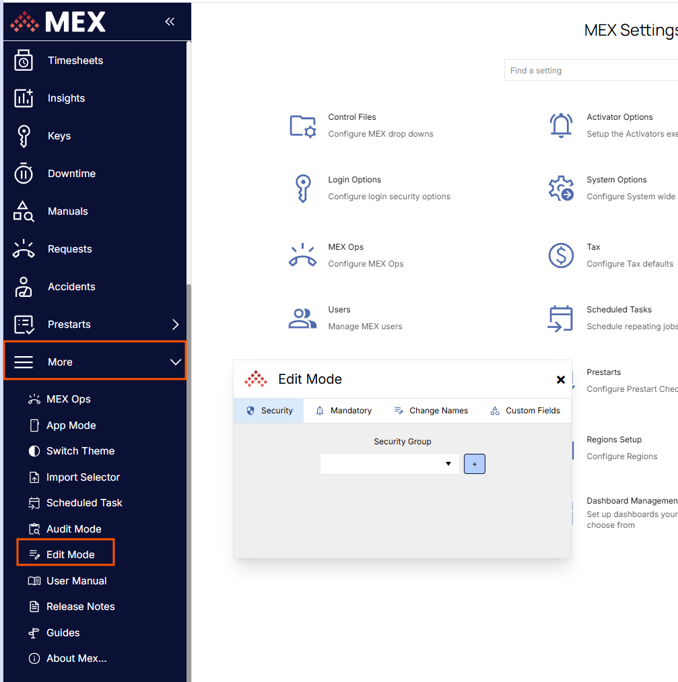
Task: Click the Prestarts settings heading
Action: tap(604, 372)
